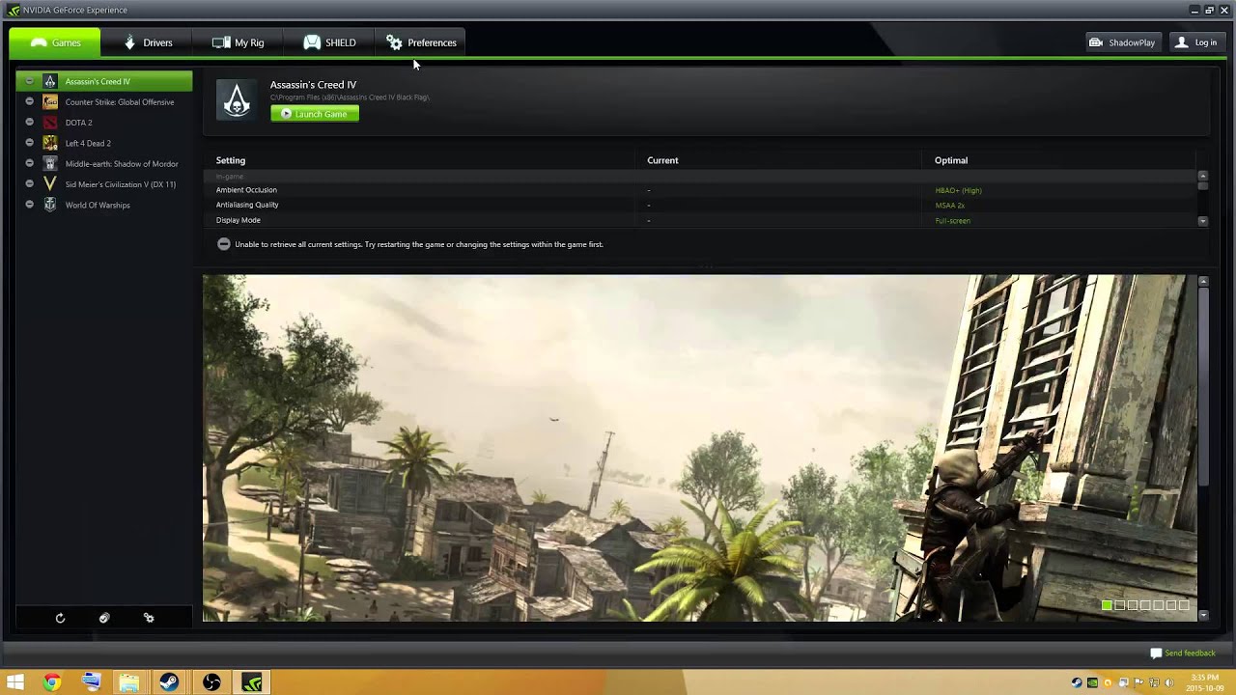1236x695 pixels.
Task: Select the second screenshot indicator square
Action: [x=1120, y=605]
